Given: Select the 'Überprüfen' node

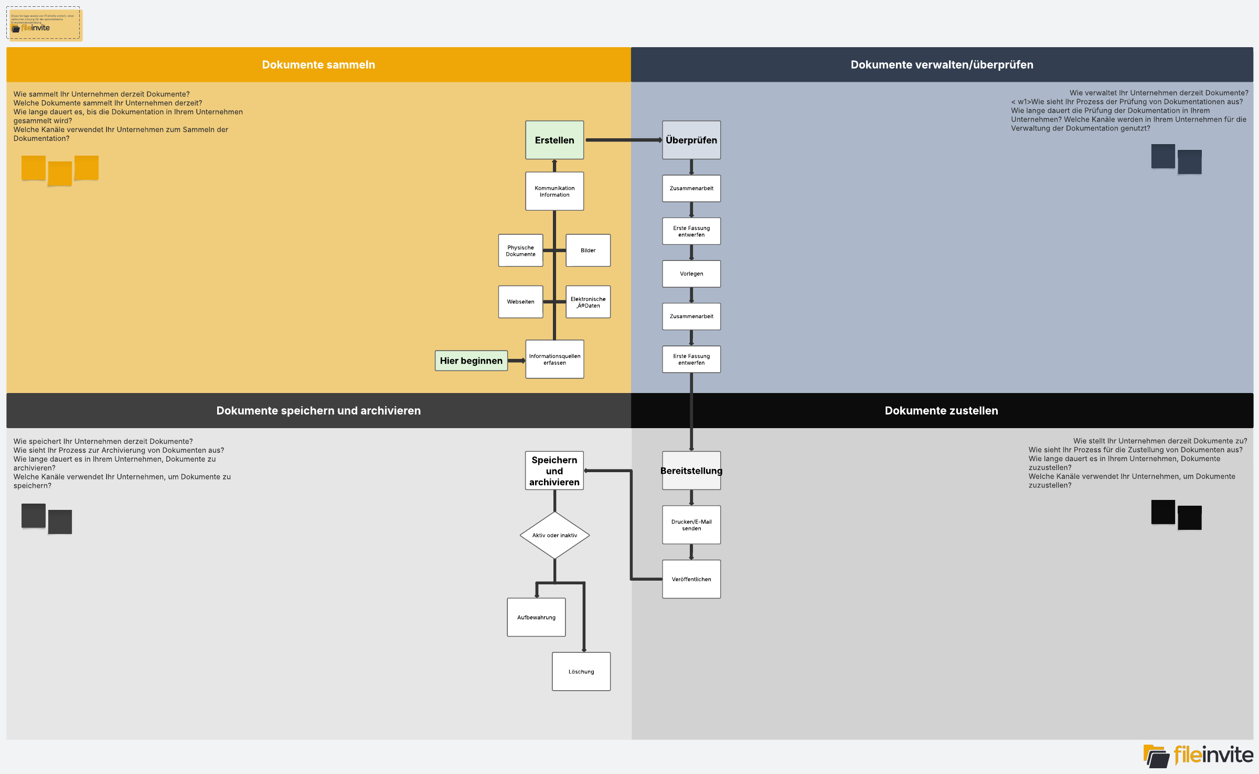Looking at the screenshot, I should coord(691,140).
